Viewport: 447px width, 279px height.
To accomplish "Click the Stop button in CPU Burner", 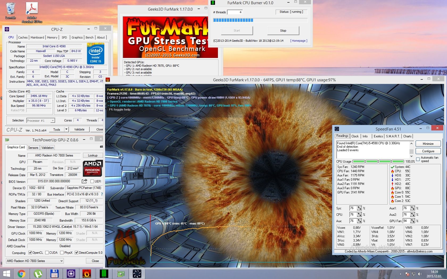I will tap(283, 31).
